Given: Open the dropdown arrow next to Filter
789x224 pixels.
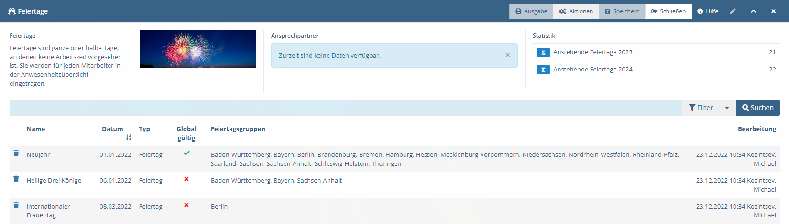Looking at the screenshot, I should point(727,108).
